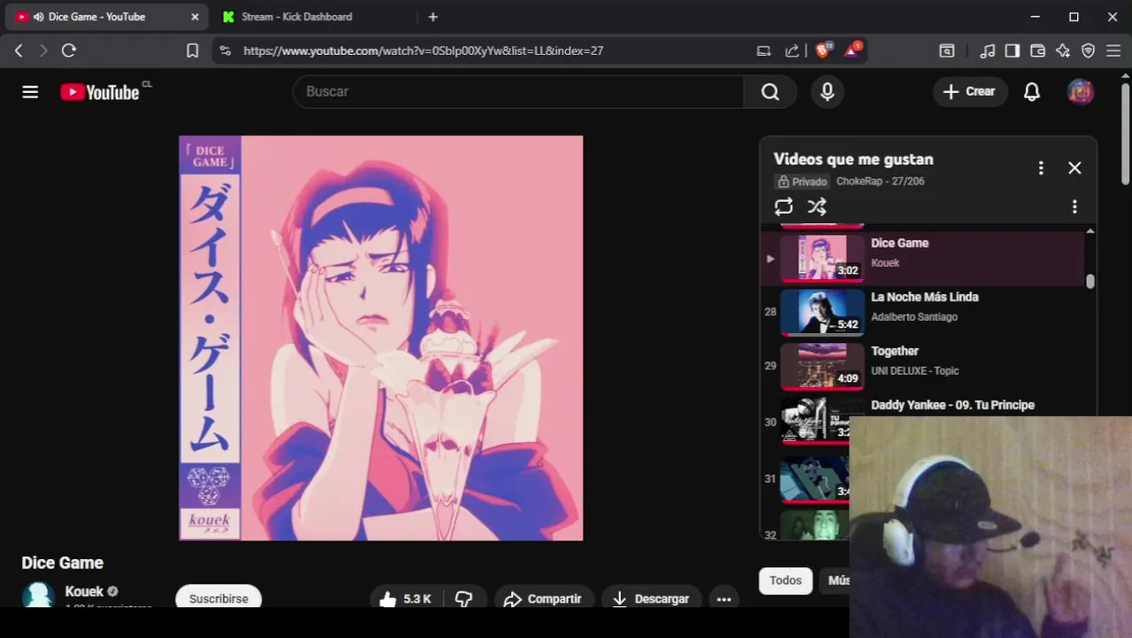Screen dimensions: 1132x638
Task: Dislike the video
Action: click(x=464, y=598)
